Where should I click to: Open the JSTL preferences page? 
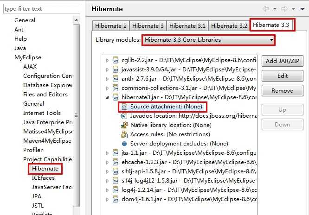pos(38,206)
